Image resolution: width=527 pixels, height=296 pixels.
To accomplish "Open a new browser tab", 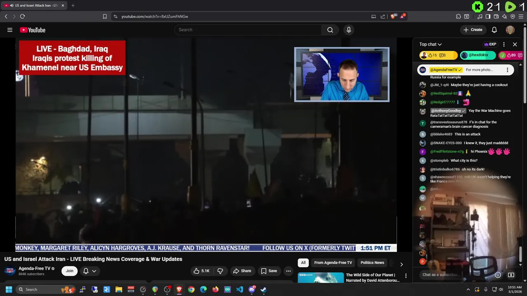I will 73,6.
